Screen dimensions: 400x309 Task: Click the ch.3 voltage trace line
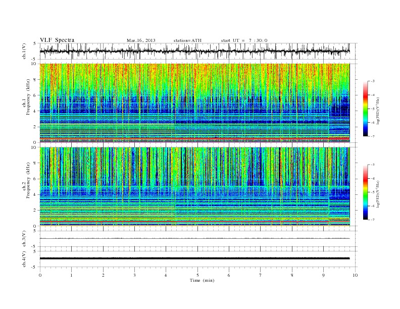coord(194,238)
